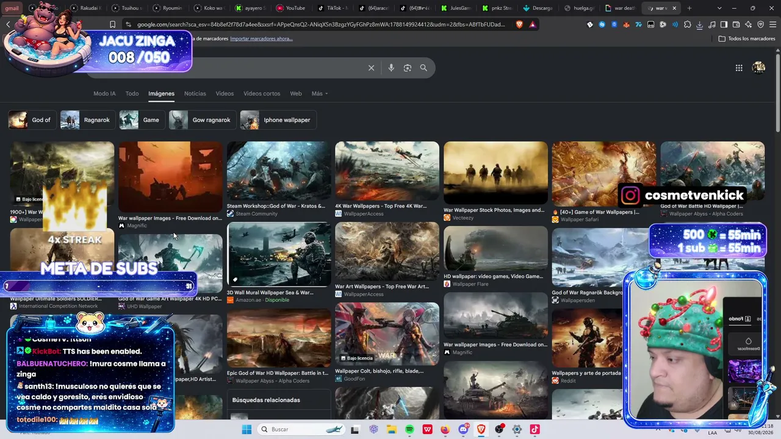
Task: Open the Brave Shields lion icon
Action: pyautogui.click(x=519, y=24)
